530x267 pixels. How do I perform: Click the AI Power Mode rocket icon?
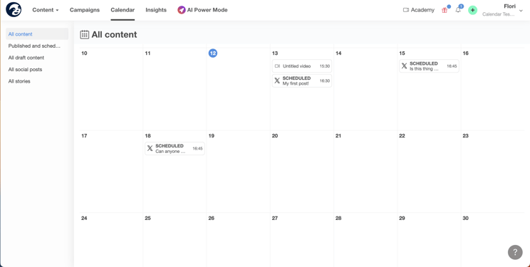click(182, 10)
